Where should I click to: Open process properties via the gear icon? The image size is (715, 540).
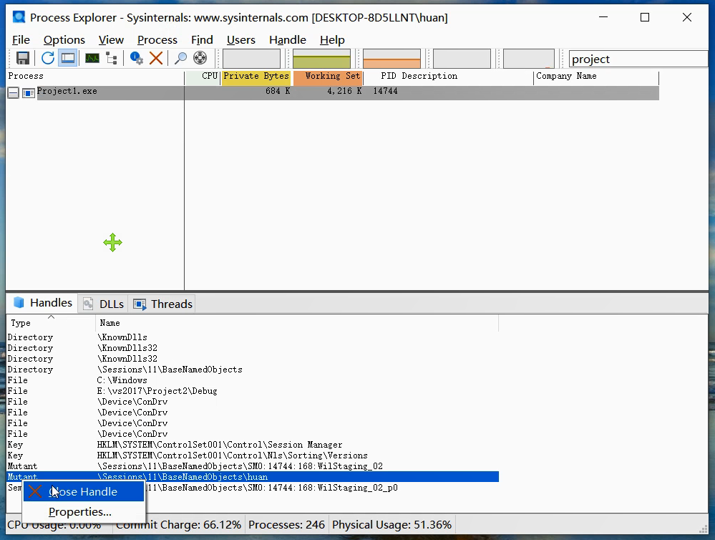coord(136,59)
